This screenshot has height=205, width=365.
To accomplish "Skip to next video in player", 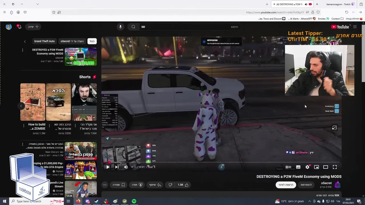I will [117, 167].
